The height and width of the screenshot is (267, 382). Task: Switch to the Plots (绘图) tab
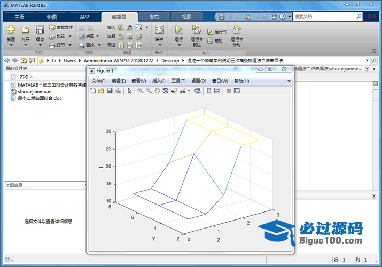52,17
